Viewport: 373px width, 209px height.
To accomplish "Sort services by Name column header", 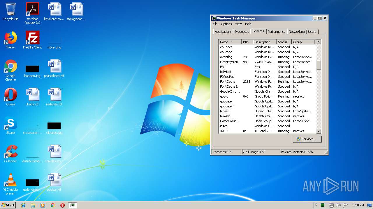I will point(230,42).
